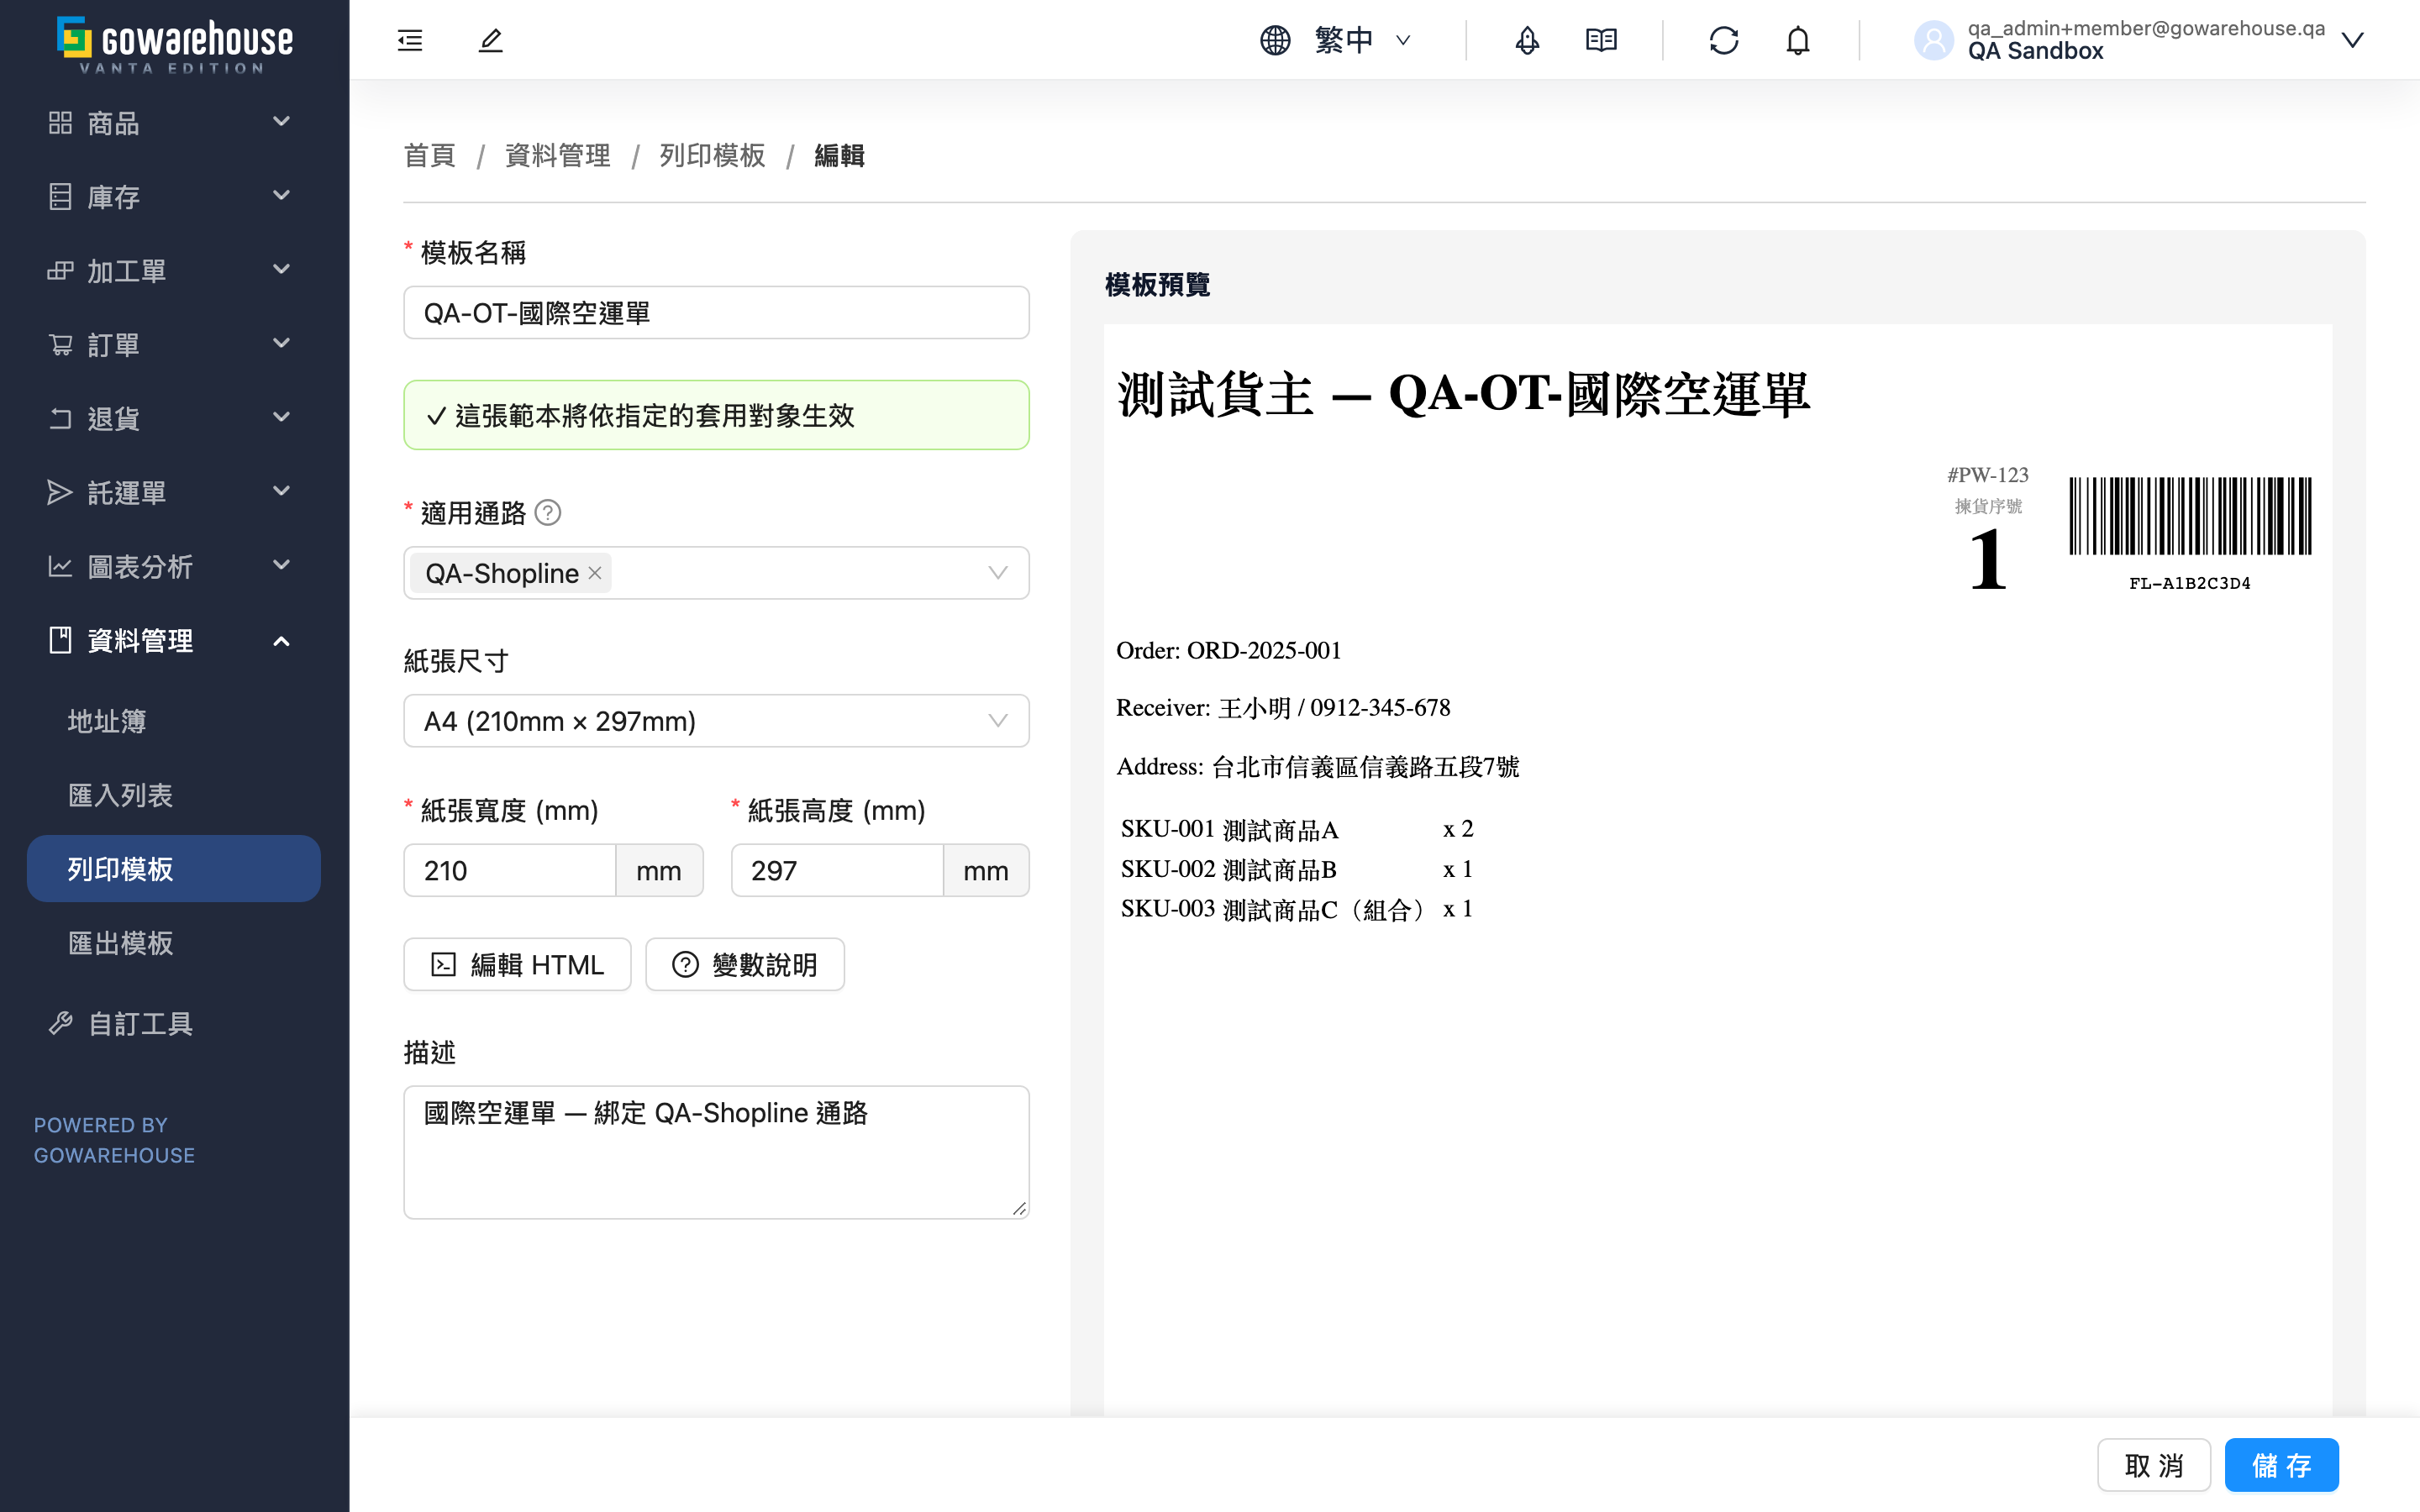Click the 變數說明 button

tap(745, 965)
